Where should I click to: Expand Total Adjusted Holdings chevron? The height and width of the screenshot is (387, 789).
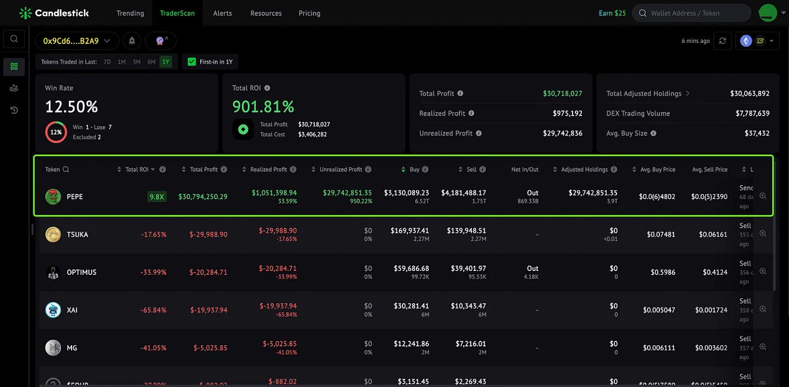tap(688, 94)
